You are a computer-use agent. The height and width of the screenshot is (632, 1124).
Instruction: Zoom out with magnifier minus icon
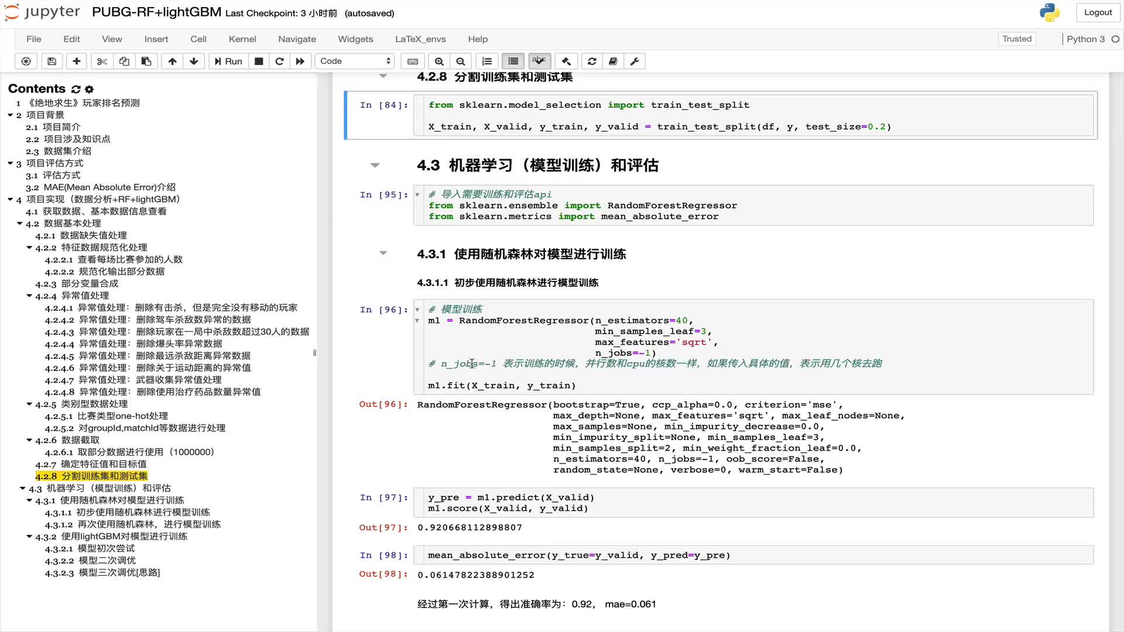(x=461, y=61)
